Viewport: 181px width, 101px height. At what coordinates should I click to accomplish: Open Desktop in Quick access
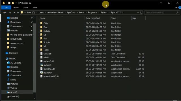pyautogui.click(x=14, y=18)
